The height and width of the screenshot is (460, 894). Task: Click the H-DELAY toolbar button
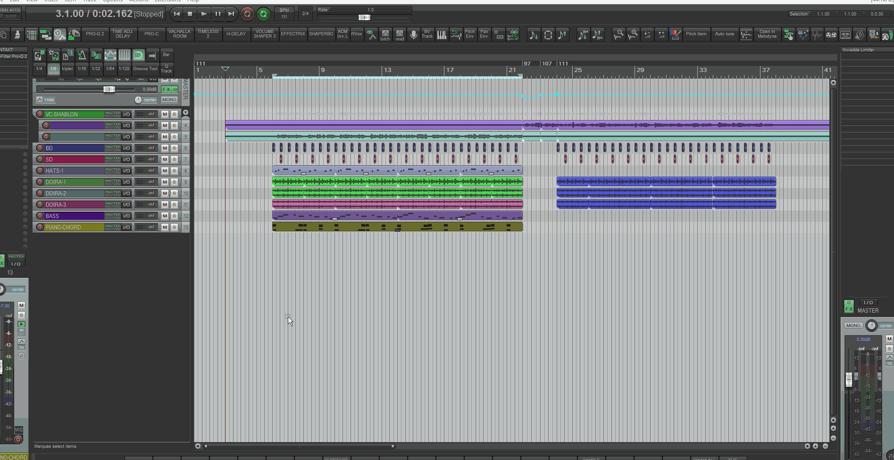(236, 34)
